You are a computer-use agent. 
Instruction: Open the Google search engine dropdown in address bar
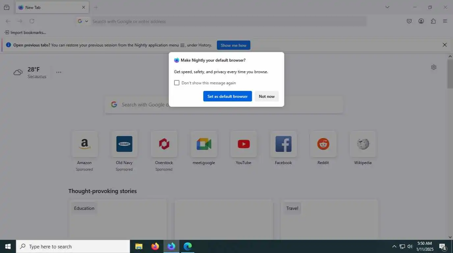pyautogui.click(x=83, y=21)
